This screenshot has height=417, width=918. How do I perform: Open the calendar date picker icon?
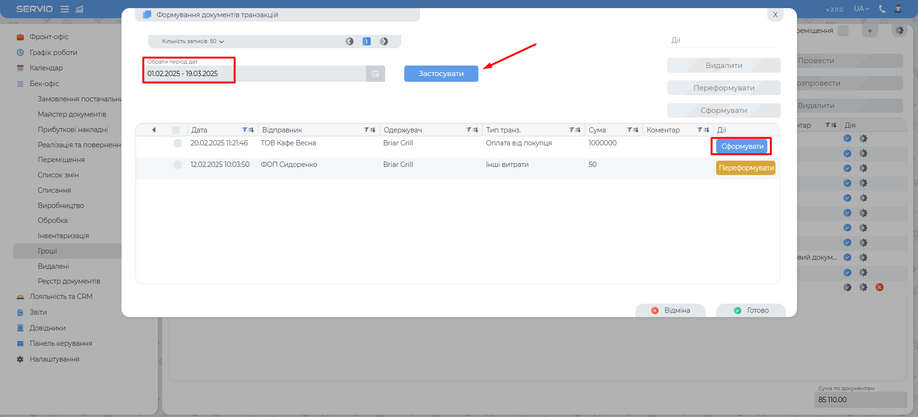pyautogui.click(x=376, y=74)
